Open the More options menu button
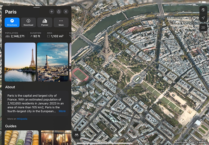The width and height of the screenshot is (209, 145). 61,23
